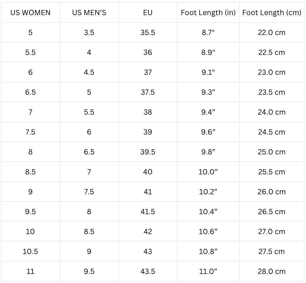Screen dimensions: 306x283
Task: Click EU size 43.5 cell
Action: pyautogui.click(x=148, y=272)
